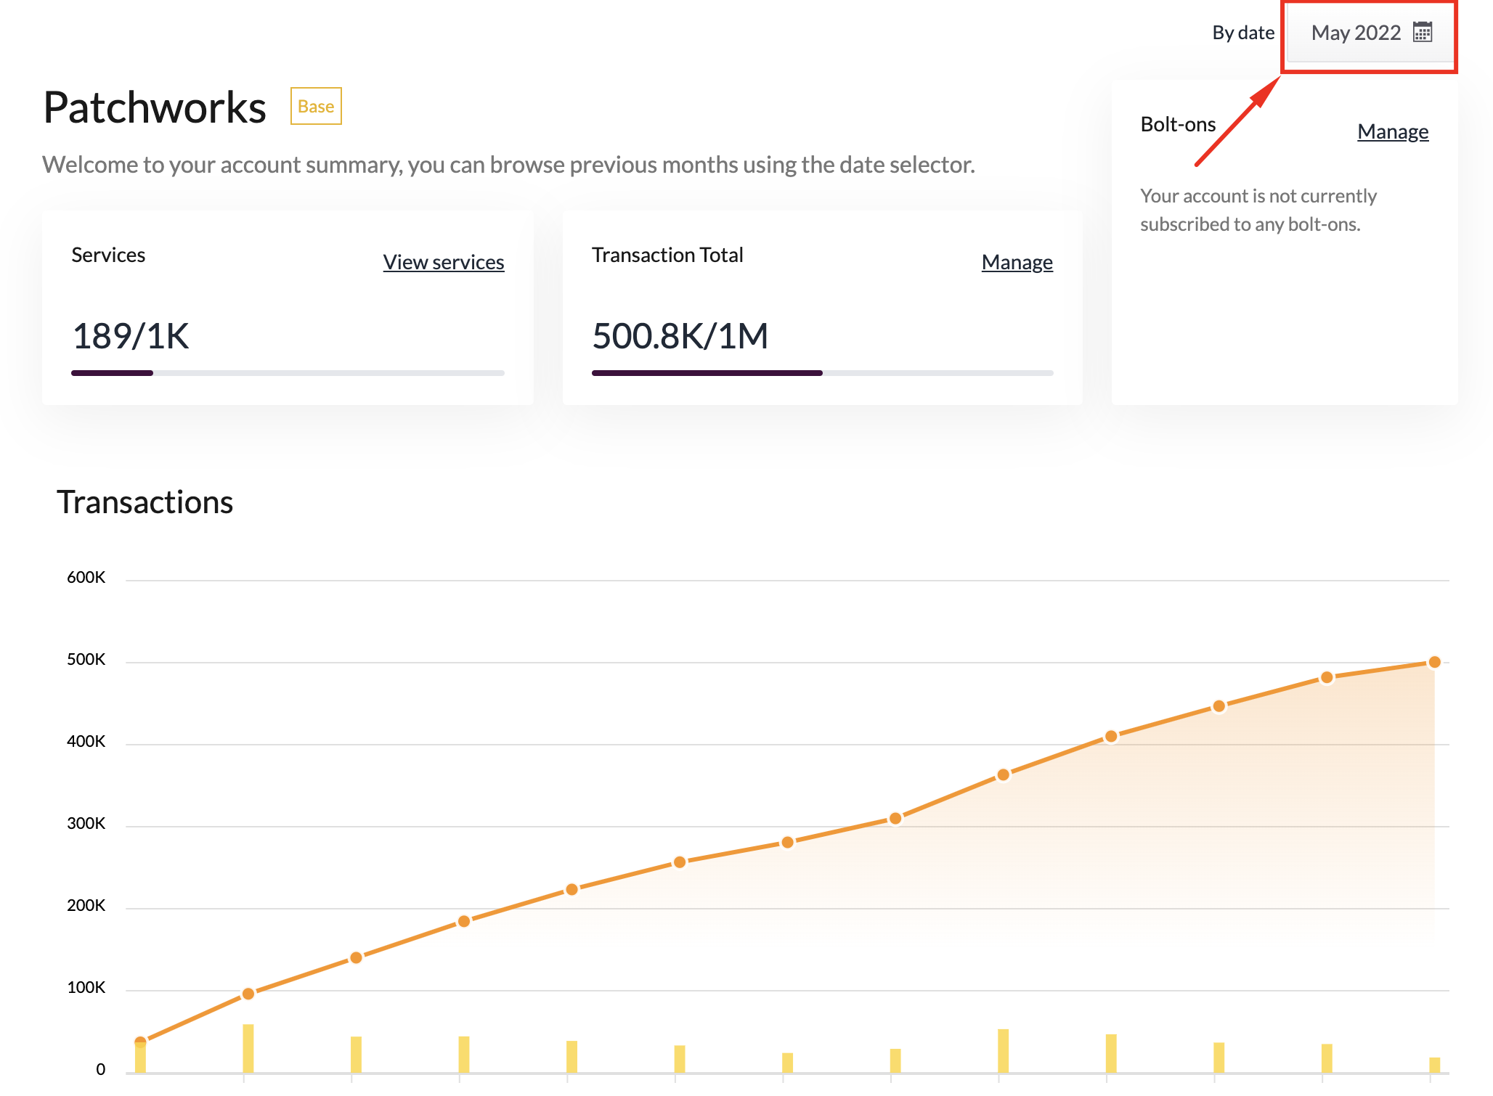Click the welcome account summary text

pyautogui.click(x=508, y=165)
